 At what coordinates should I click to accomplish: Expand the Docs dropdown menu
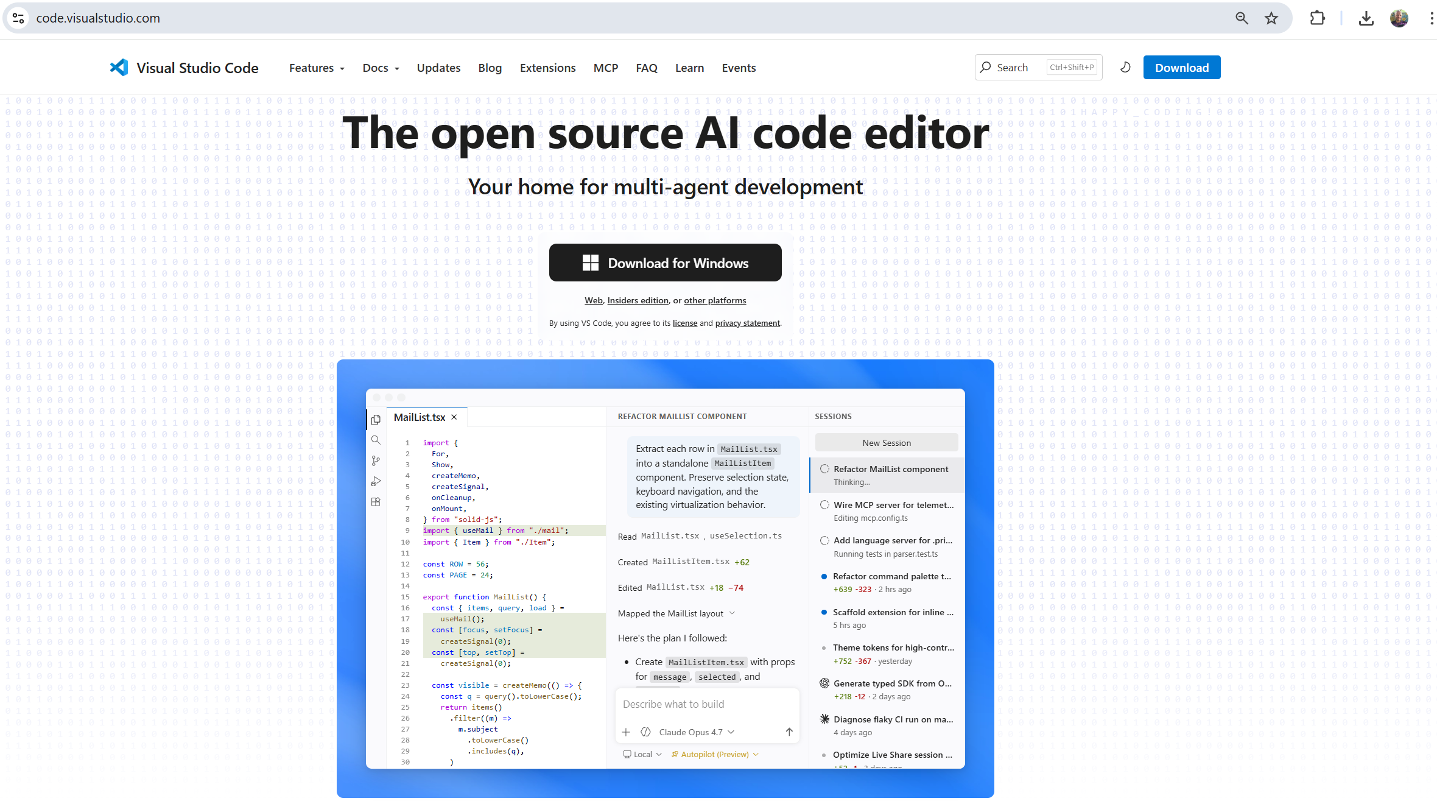(x=381, y=68)
